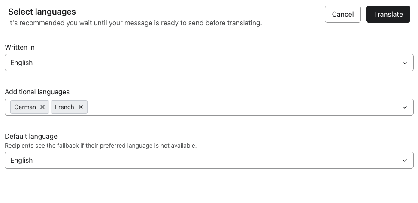Click the "English" value under Written in
This screenshot has width=418, height=203.
pyautogui.click(x=21, y=63)
